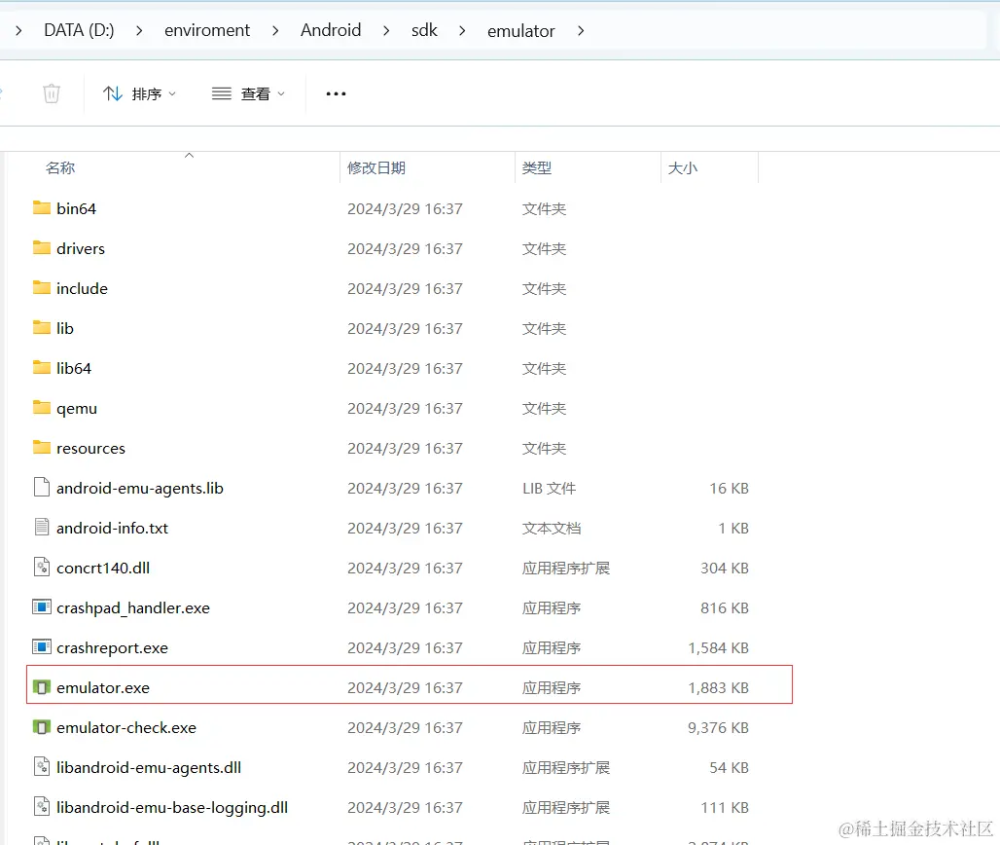Expand chevron after Android breadcrumb
Viewport: 1000px width, 845px height.
(x=386, y=30)
